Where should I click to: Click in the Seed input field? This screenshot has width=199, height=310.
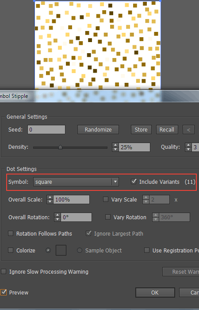[x=46, y=130]
